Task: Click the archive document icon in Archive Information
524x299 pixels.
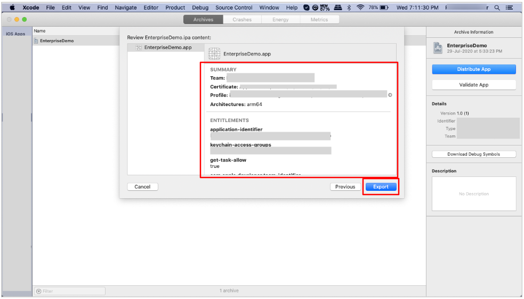Action: point(438,48)
